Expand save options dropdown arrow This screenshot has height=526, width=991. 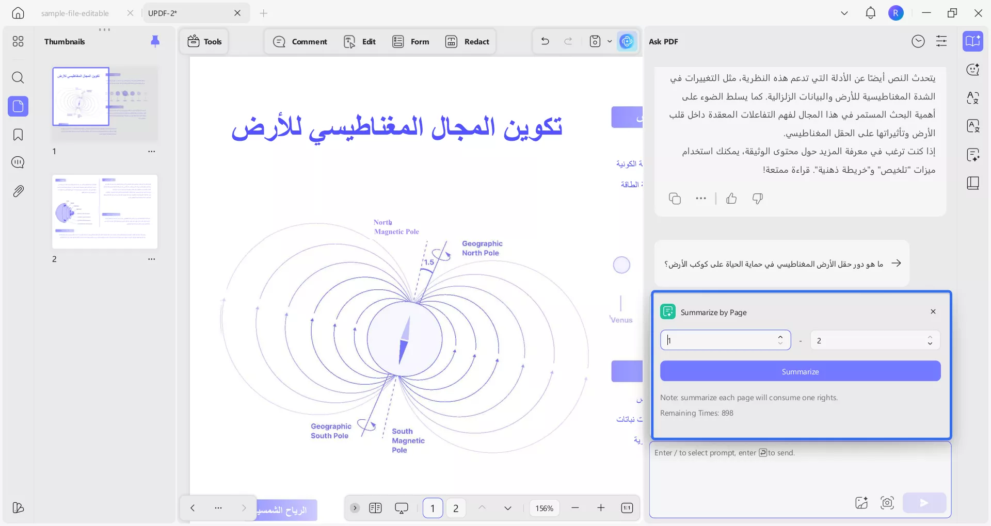pos(610,41)
